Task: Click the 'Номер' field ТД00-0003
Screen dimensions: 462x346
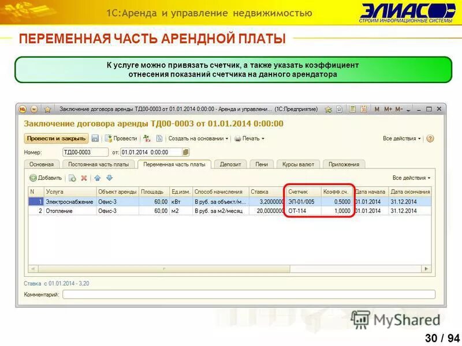Action: (x=85, y=152)
